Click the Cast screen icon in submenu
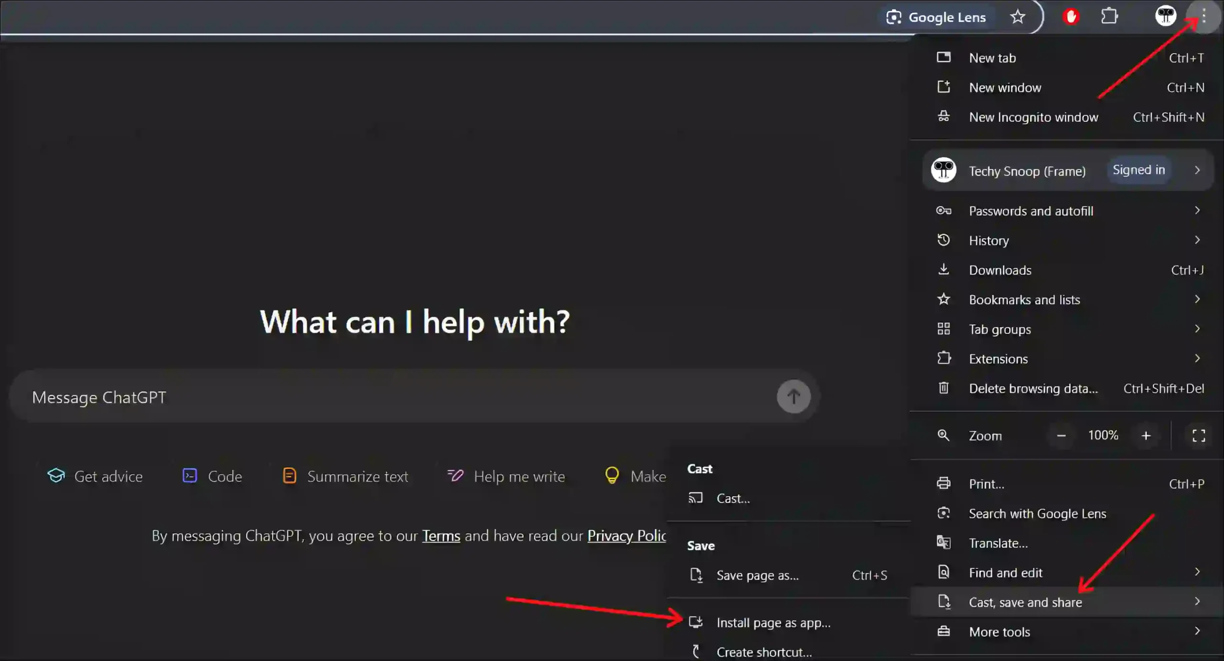The image size is (1224, 661). coord(696,498)
